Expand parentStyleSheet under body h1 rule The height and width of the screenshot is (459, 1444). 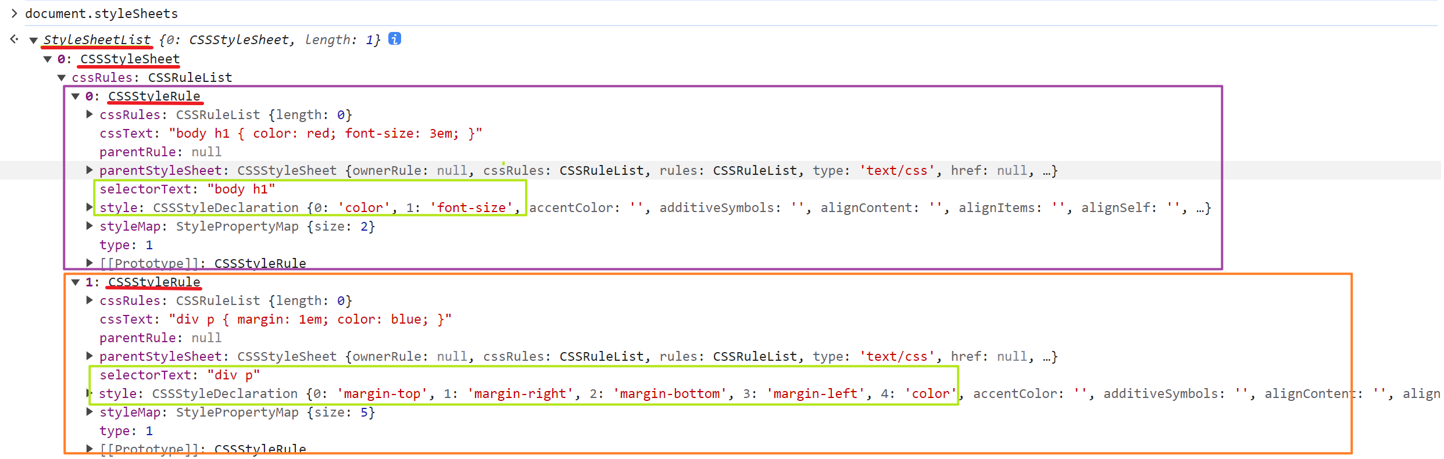coord(90,170)
